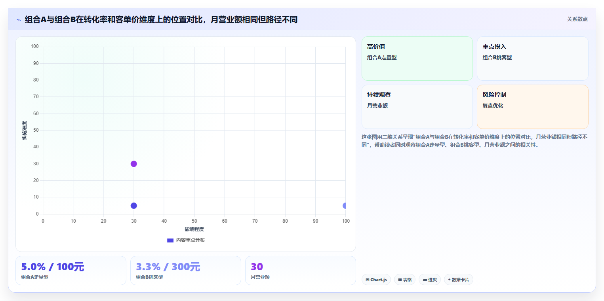
Task: Select the 5.0% / 100元 stat card
Action: point(71,271)
